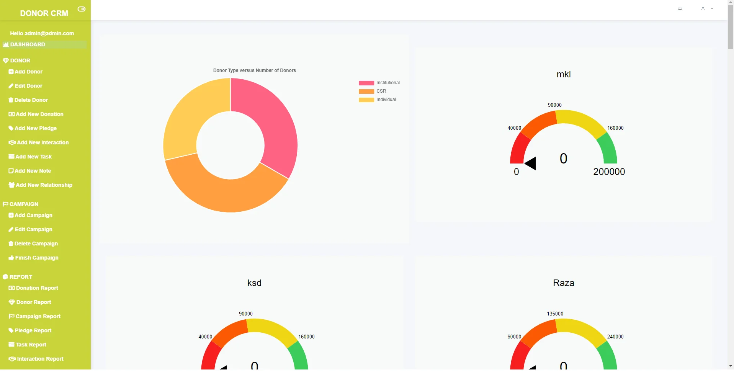Click the handshake icon for Add New Interaction

pyautogui.click(x=12, y=143)
